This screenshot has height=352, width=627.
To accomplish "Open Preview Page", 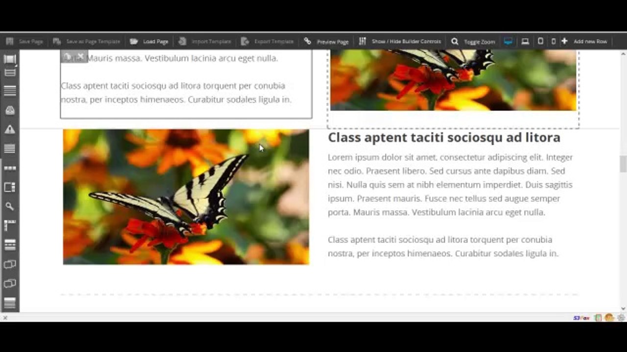I will [x=326, y=42].
